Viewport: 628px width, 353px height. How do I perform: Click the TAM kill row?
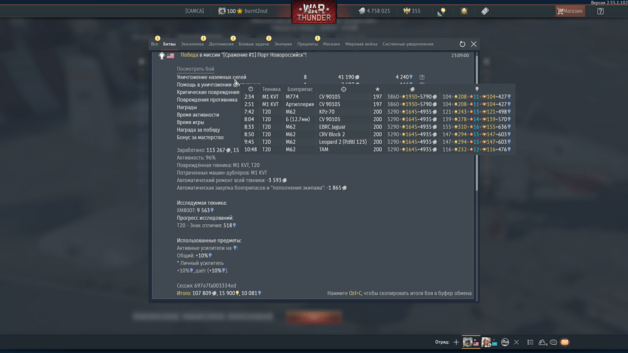pos(377,149)
